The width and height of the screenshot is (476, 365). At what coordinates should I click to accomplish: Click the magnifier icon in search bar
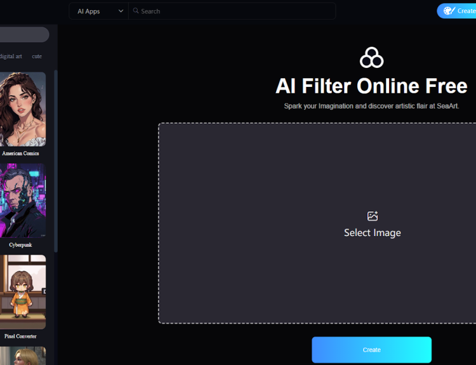[136, 11]
